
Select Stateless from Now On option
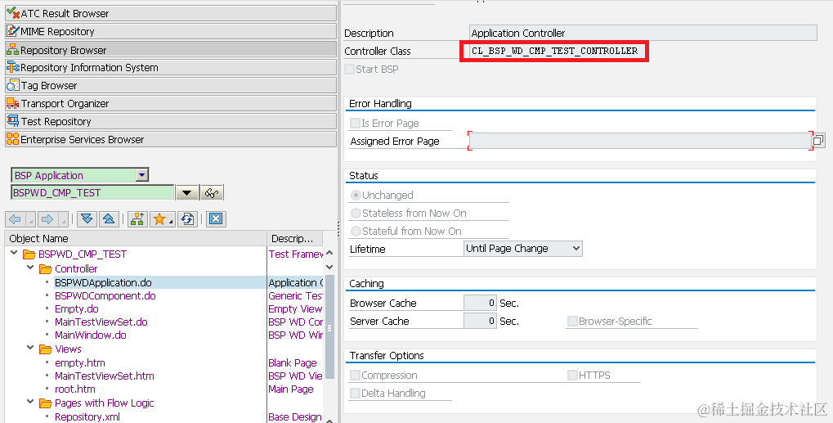[356, 213]
